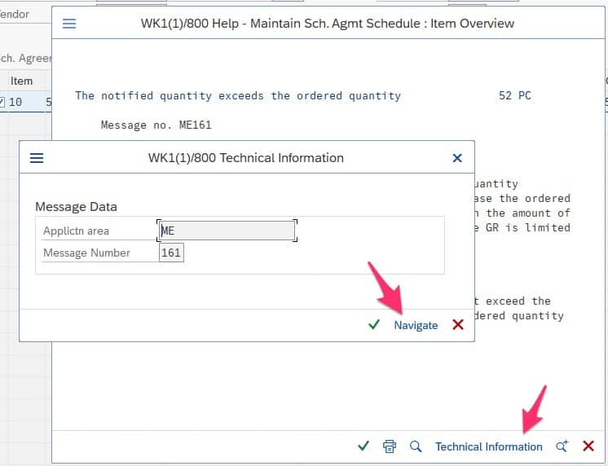This screenshot has width=608, height=466.
Task: Click the Message Number field showing 161
Action: [x=171, y=253]
